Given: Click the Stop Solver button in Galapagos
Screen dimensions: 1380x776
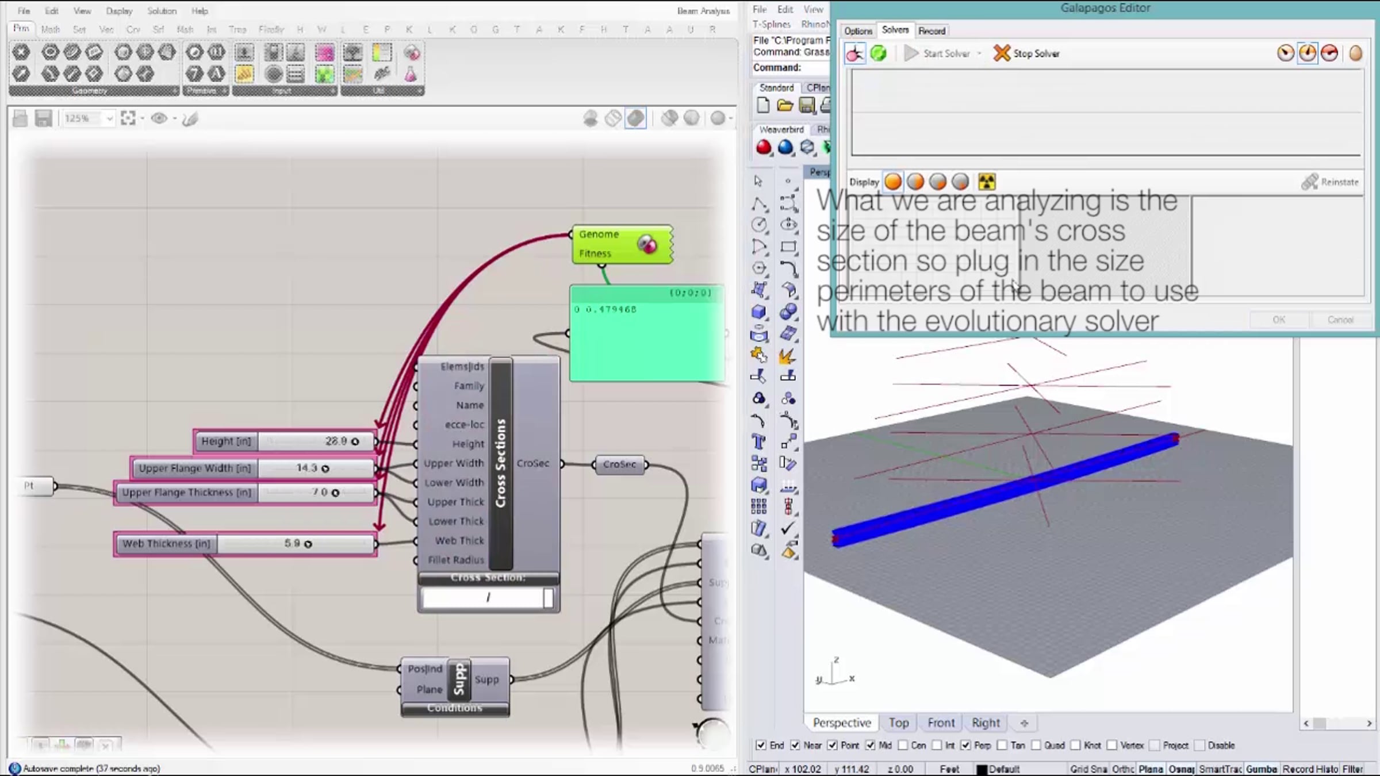Looking at the screenshot, I should pos(1027,53).
